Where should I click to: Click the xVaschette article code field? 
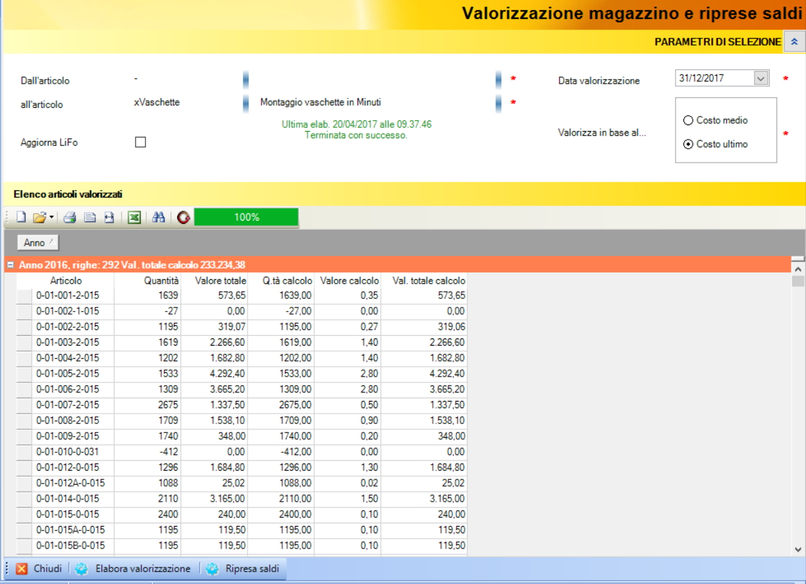[186, 103]
